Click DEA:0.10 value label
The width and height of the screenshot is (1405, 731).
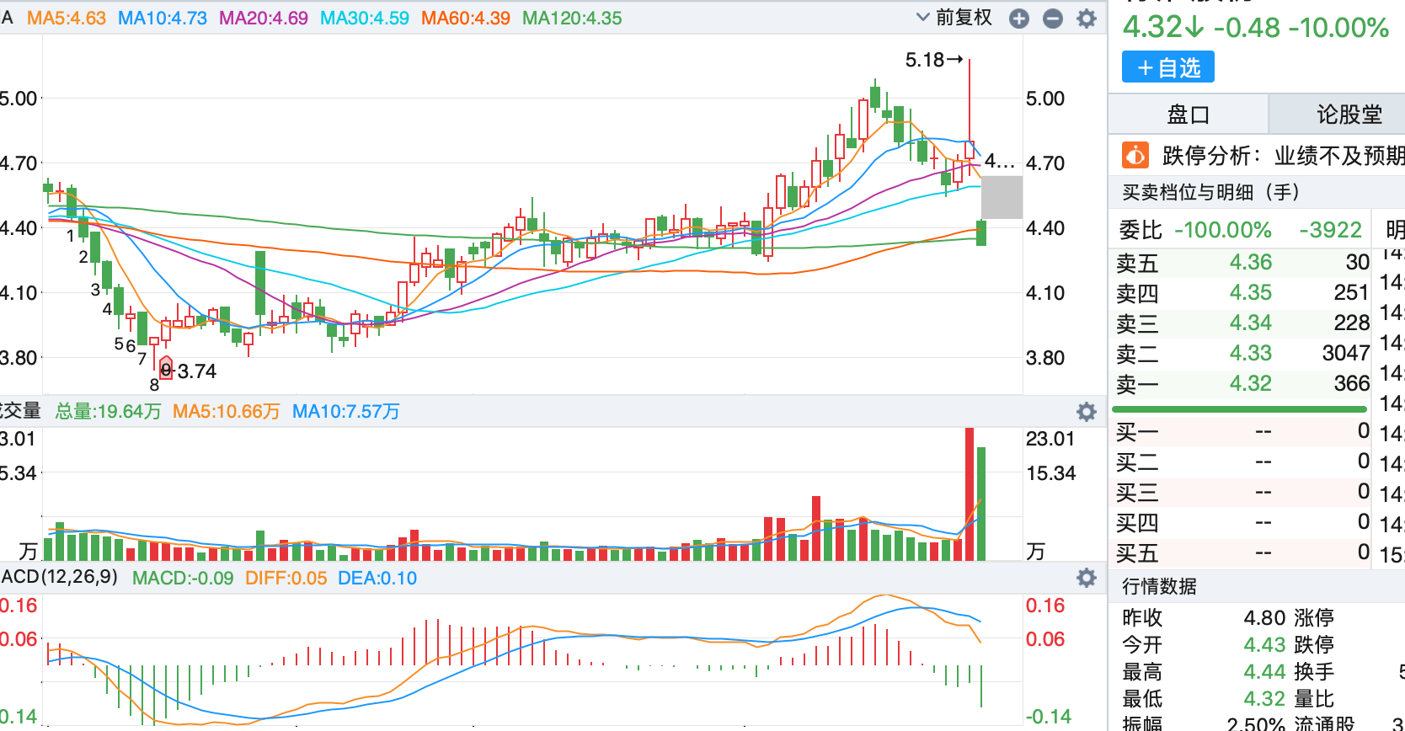(x=377, y=579)
